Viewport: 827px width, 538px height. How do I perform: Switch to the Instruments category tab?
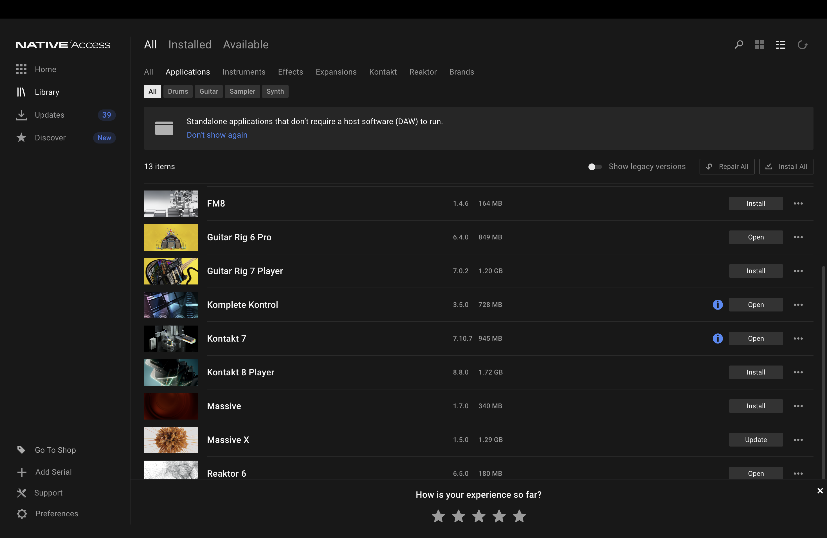(x=244, y=72)
